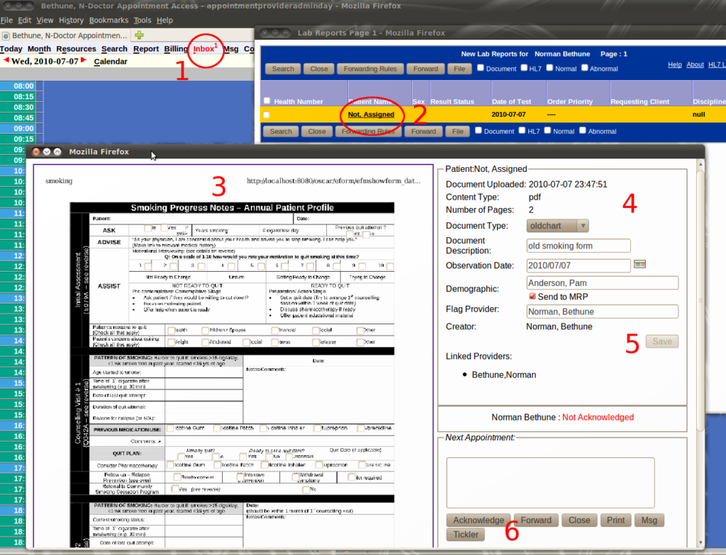
Task: Check the lower Document filter checkbox in Lab Reports
Action: [479, 130]
